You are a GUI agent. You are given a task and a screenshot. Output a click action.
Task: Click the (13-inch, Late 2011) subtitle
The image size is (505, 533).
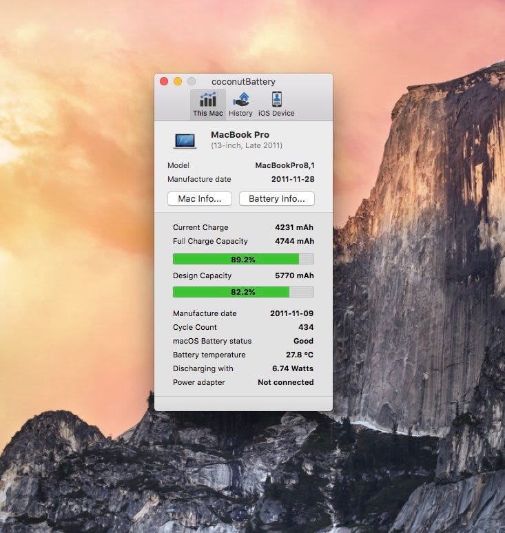247,145
